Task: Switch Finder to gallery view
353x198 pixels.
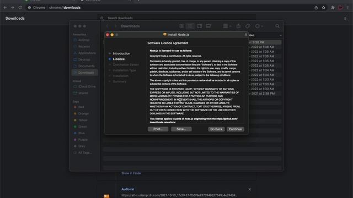Action: coord(208,26)
